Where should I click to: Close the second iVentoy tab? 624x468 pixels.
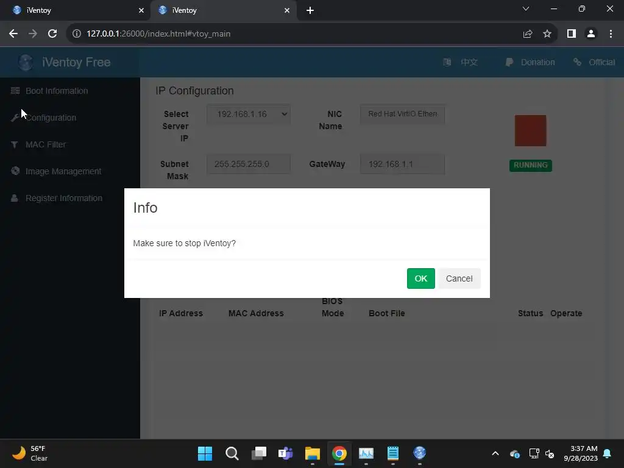287,10
